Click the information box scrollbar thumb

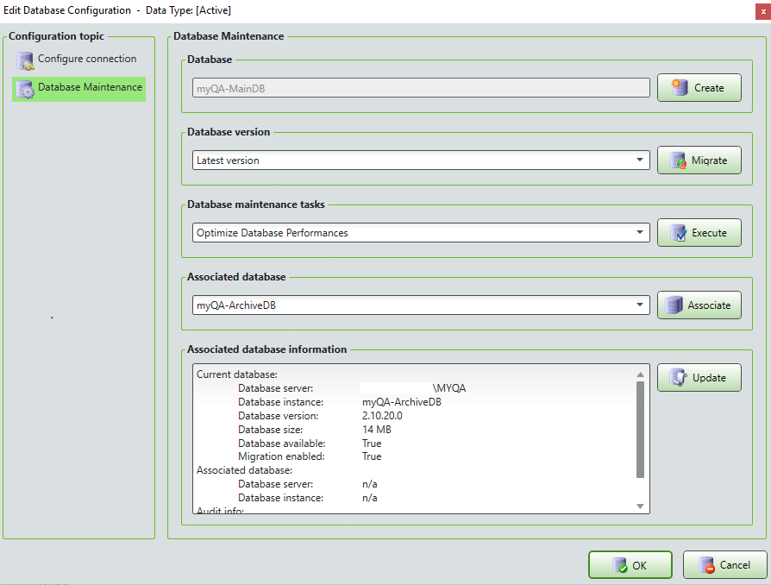pyautogui.click(x=640, y=430)
